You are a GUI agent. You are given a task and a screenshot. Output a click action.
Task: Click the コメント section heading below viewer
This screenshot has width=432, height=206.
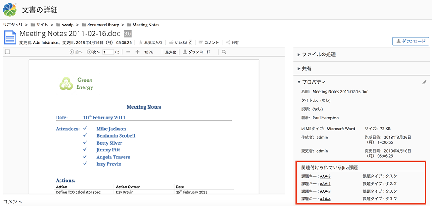click(x=13, y=202)
